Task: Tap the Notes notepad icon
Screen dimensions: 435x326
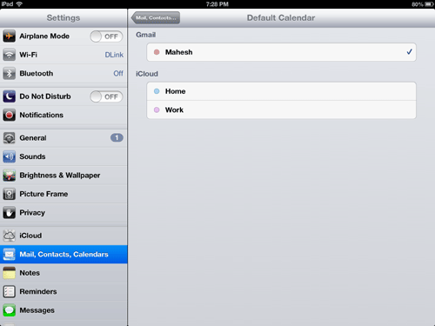Action: [9, 273]
